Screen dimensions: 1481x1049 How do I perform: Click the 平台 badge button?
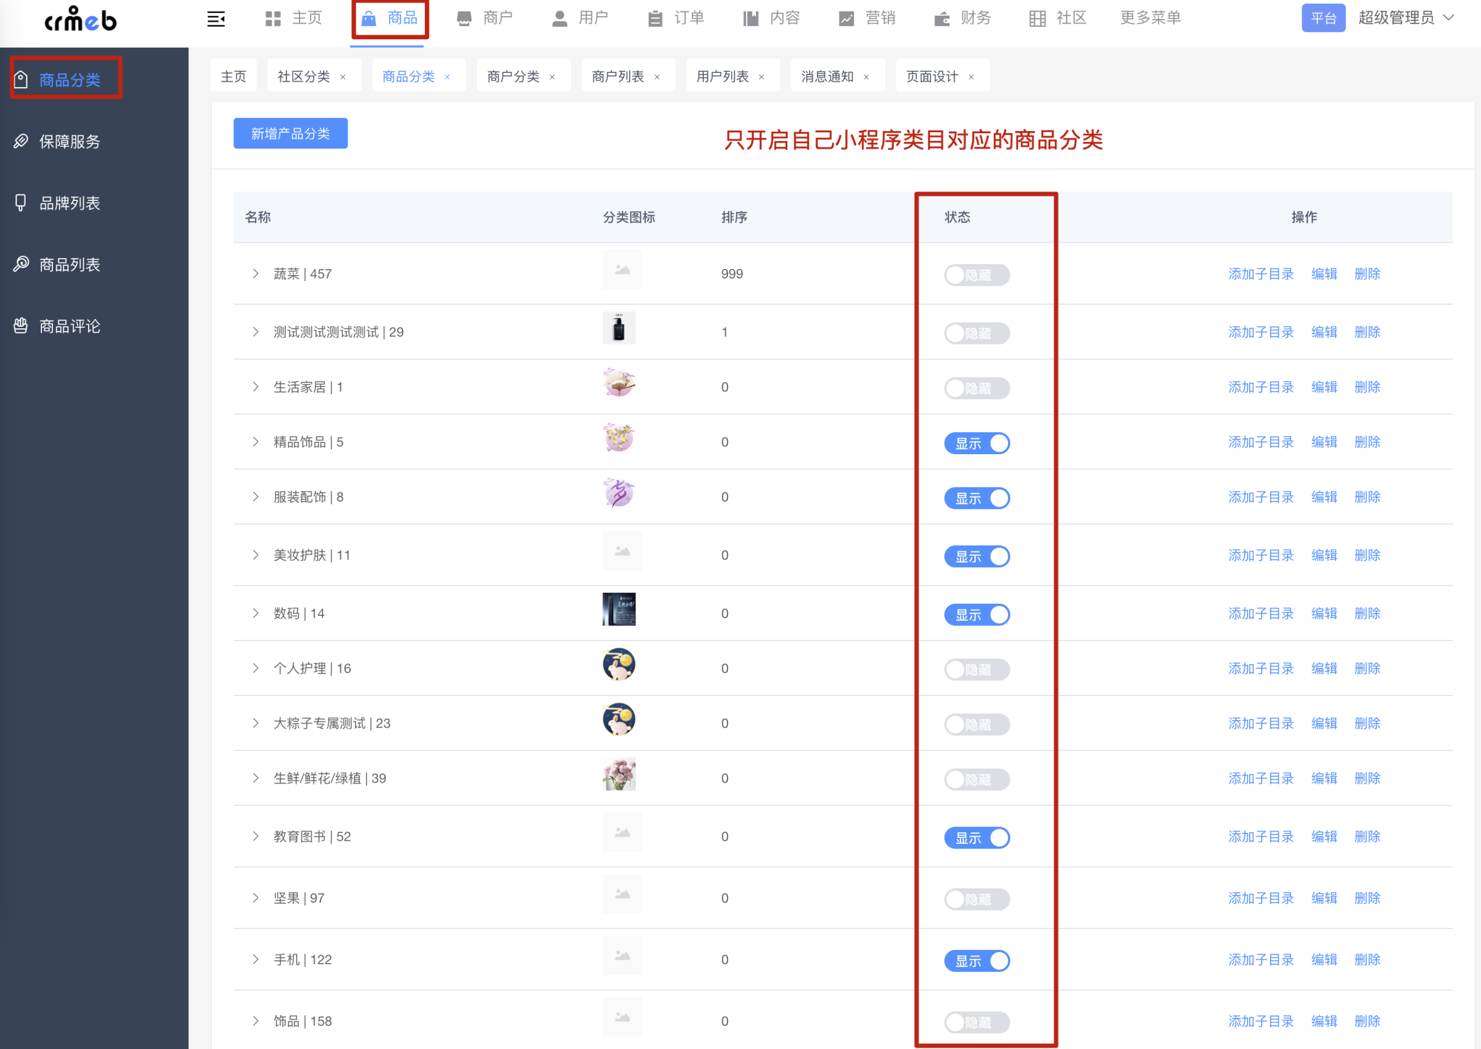tap(1323, 18)
